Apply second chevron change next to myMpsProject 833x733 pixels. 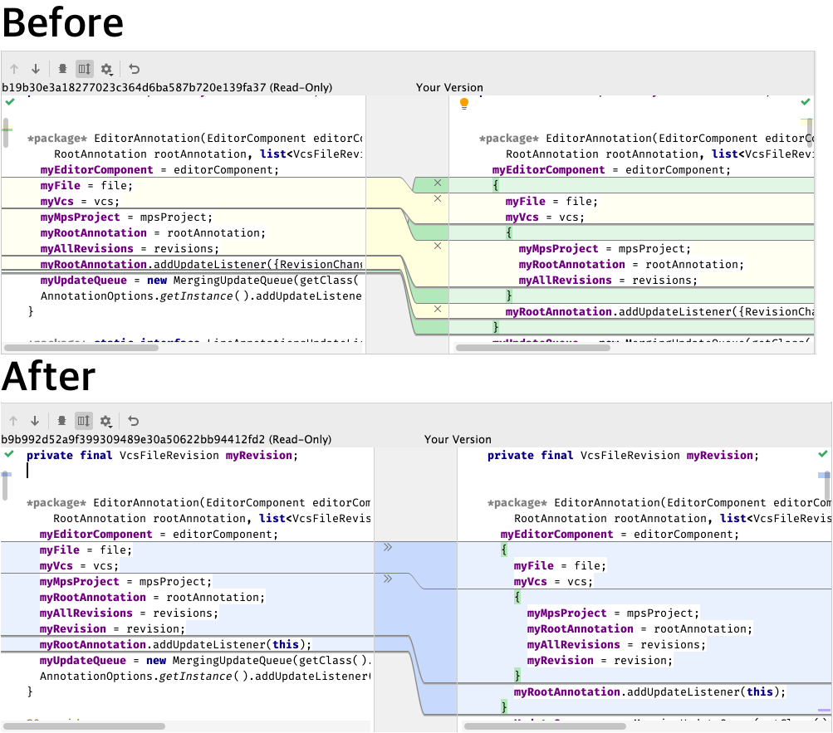click(386, 579)
